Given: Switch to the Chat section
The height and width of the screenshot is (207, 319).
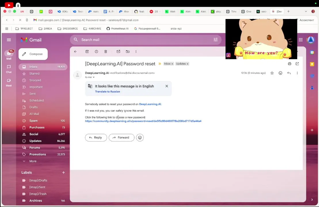Looking at the screenshot, I should point(9,69).
